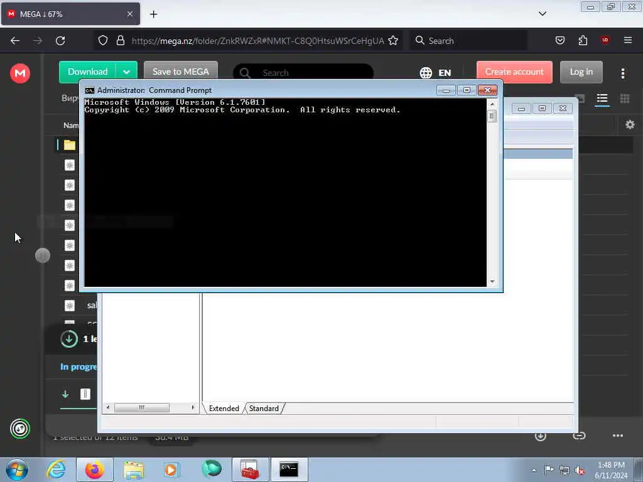Open the Pocket save icon
Screen dimensions: 643x482
(x=559, y=40)
